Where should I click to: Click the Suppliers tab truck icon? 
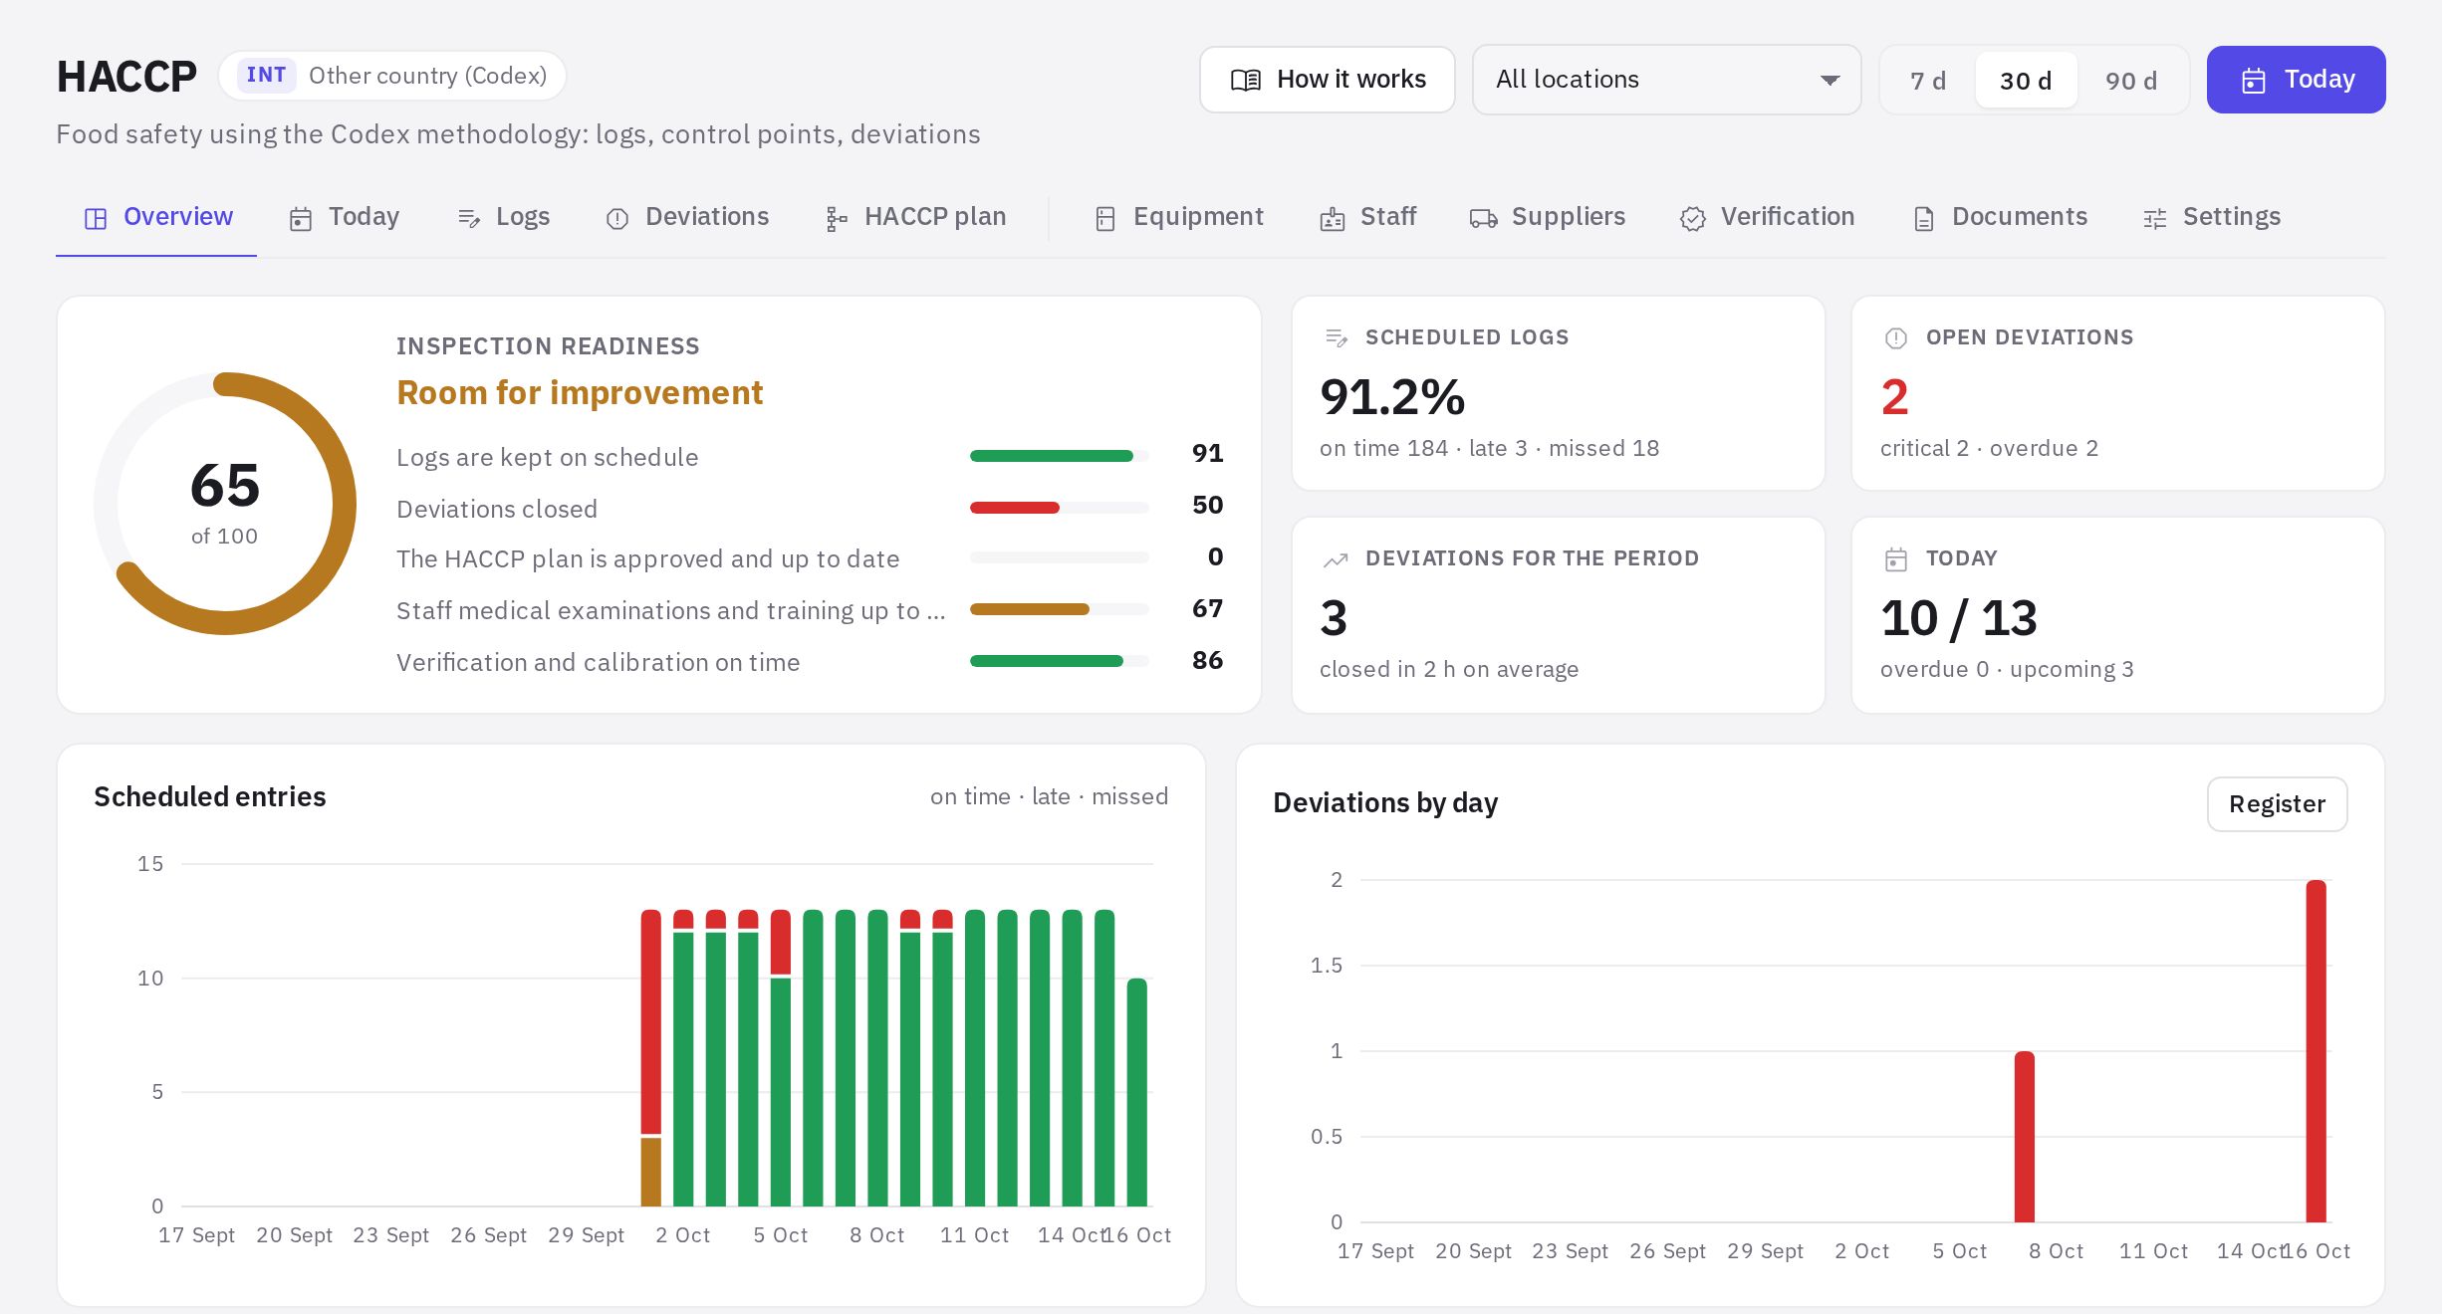1484,218
